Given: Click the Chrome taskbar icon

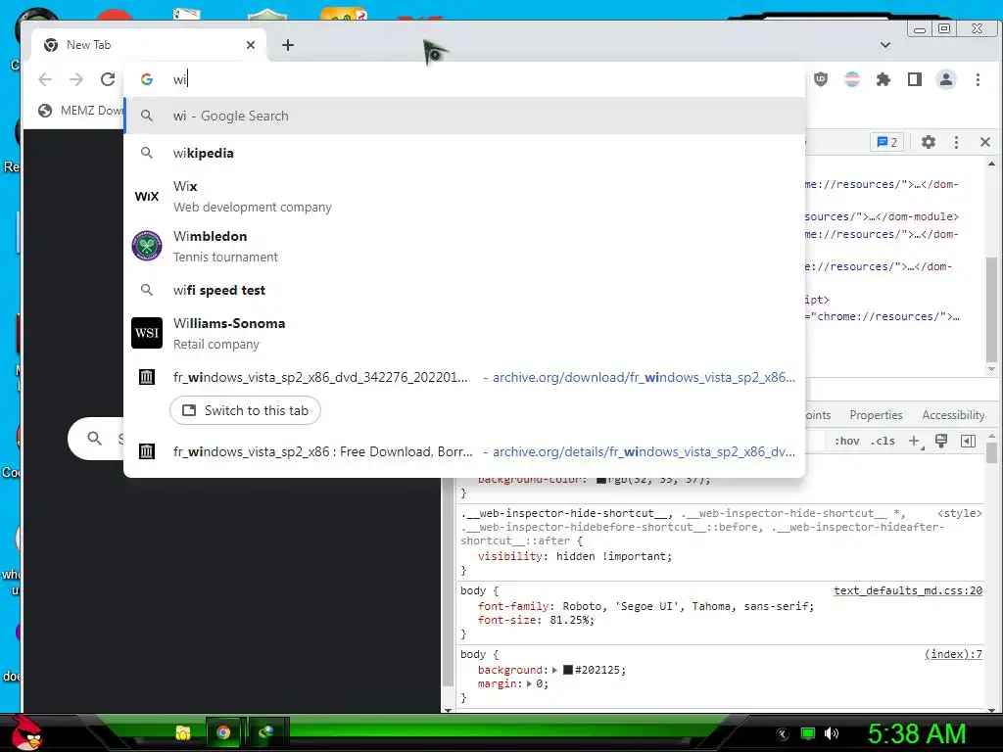Looking at the screenshot, I should click(x=223, y=732).
